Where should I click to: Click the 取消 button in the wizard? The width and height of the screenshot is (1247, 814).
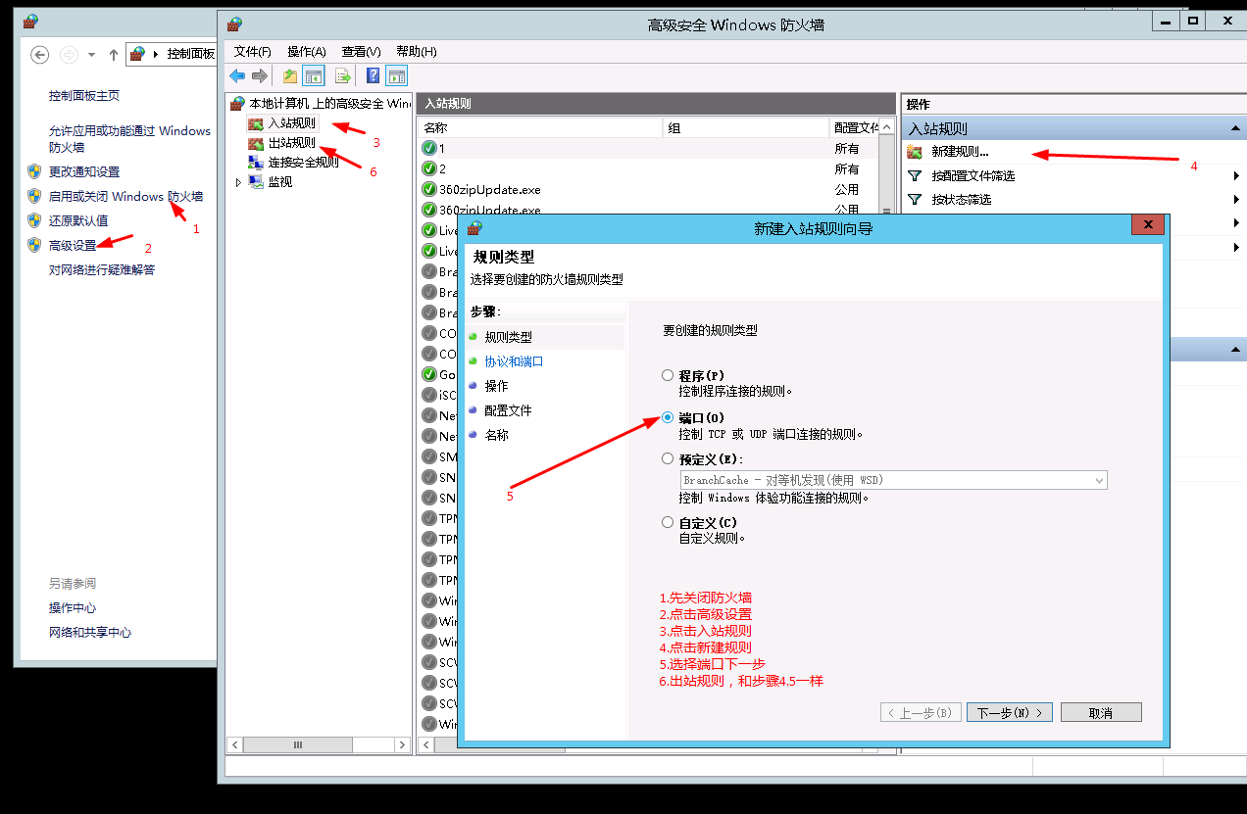(x=1101, y=712)
